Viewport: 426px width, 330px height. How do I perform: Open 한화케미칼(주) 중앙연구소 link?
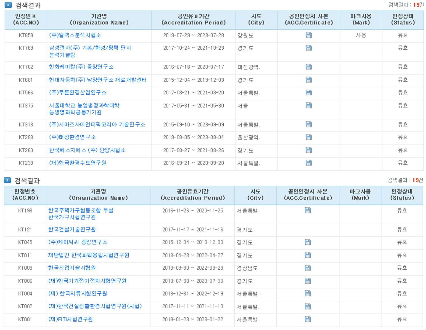[x=81, y=67]
